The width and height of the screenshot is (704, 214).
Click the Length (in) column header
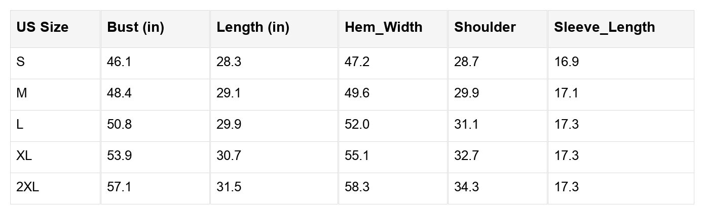pos(252,27)
